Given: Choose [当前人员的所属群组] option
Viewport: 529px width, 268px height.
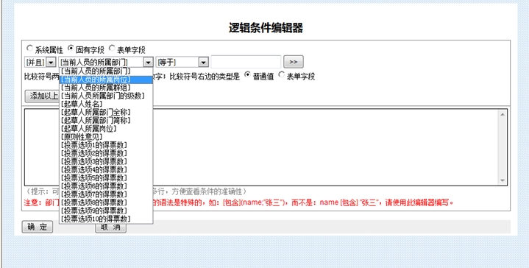Looking at the screenshot, I should click(106, 88).
